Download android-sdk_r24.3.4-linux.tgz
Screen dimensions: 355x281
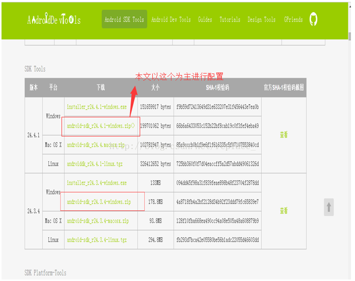(97, 240)
